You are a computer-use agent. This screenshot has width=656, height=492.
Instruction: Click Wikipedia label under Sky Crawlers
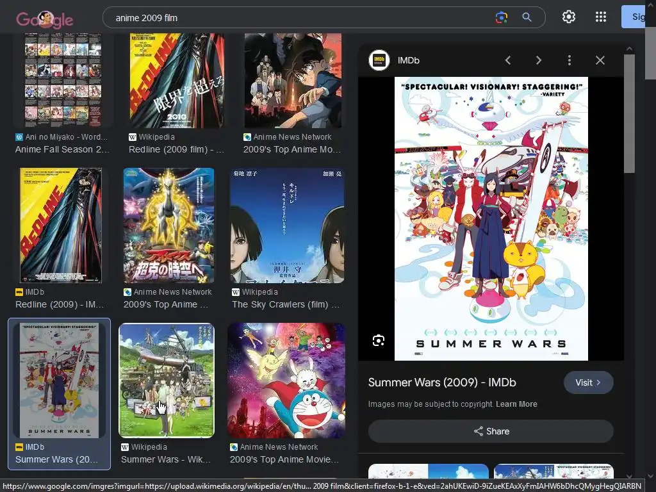(x=255, y=292)
